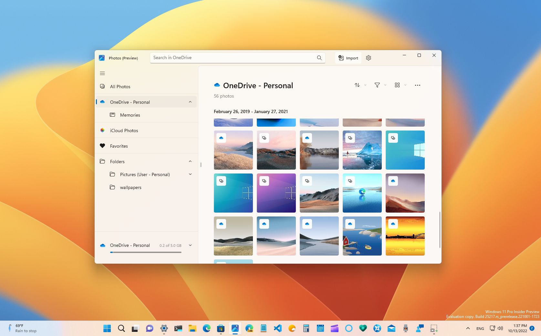Click the sync badge on iceberg photo
This screenshot has width=541, height=336.
[x=350, y=138]
